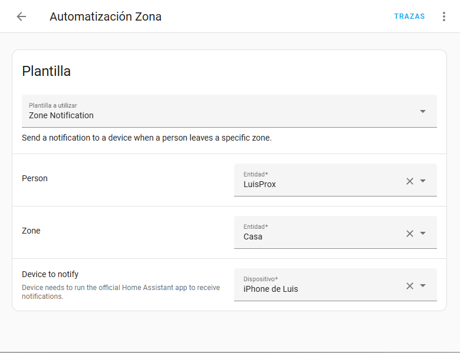Click the Device to notify label
The image size is (460, 353).
pyautogui.click(x=50, y=274)
